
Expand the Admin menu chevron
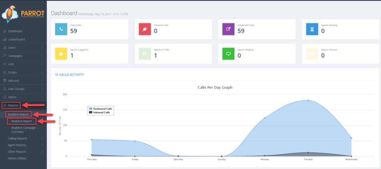(42, 97)
